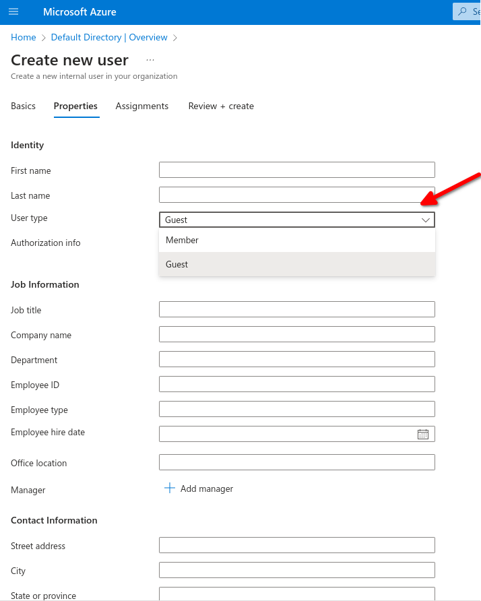Click into the Street address field

point(296,545)
